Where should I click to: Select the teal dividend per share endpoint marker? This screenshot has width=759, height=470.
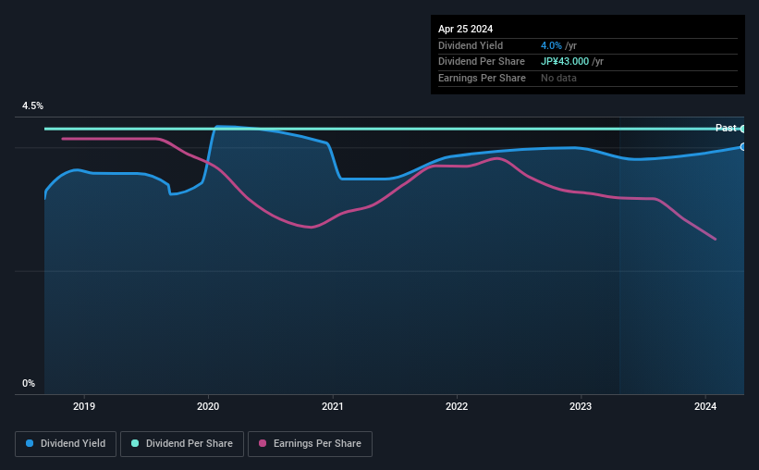742,129
